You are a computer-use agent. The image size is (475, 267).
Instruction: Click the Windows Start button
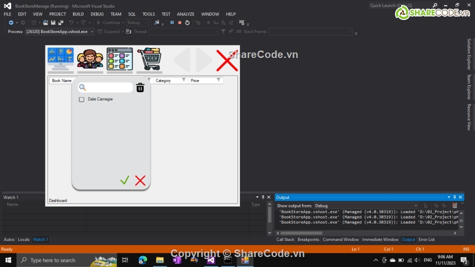(x=8, y=260)
